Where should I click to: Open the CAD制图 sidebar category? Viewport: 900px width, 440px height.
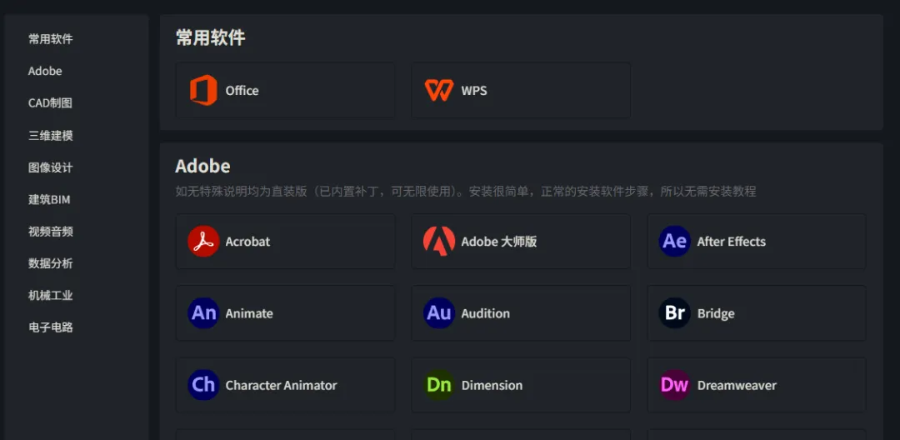[51, 103]
